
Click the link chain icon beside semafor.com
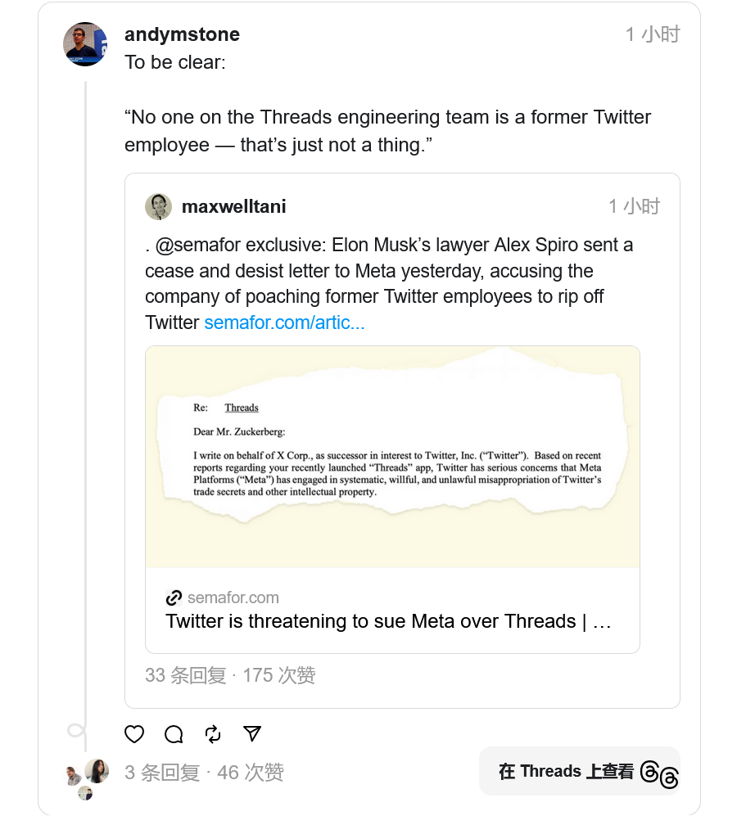click(174, 597)
